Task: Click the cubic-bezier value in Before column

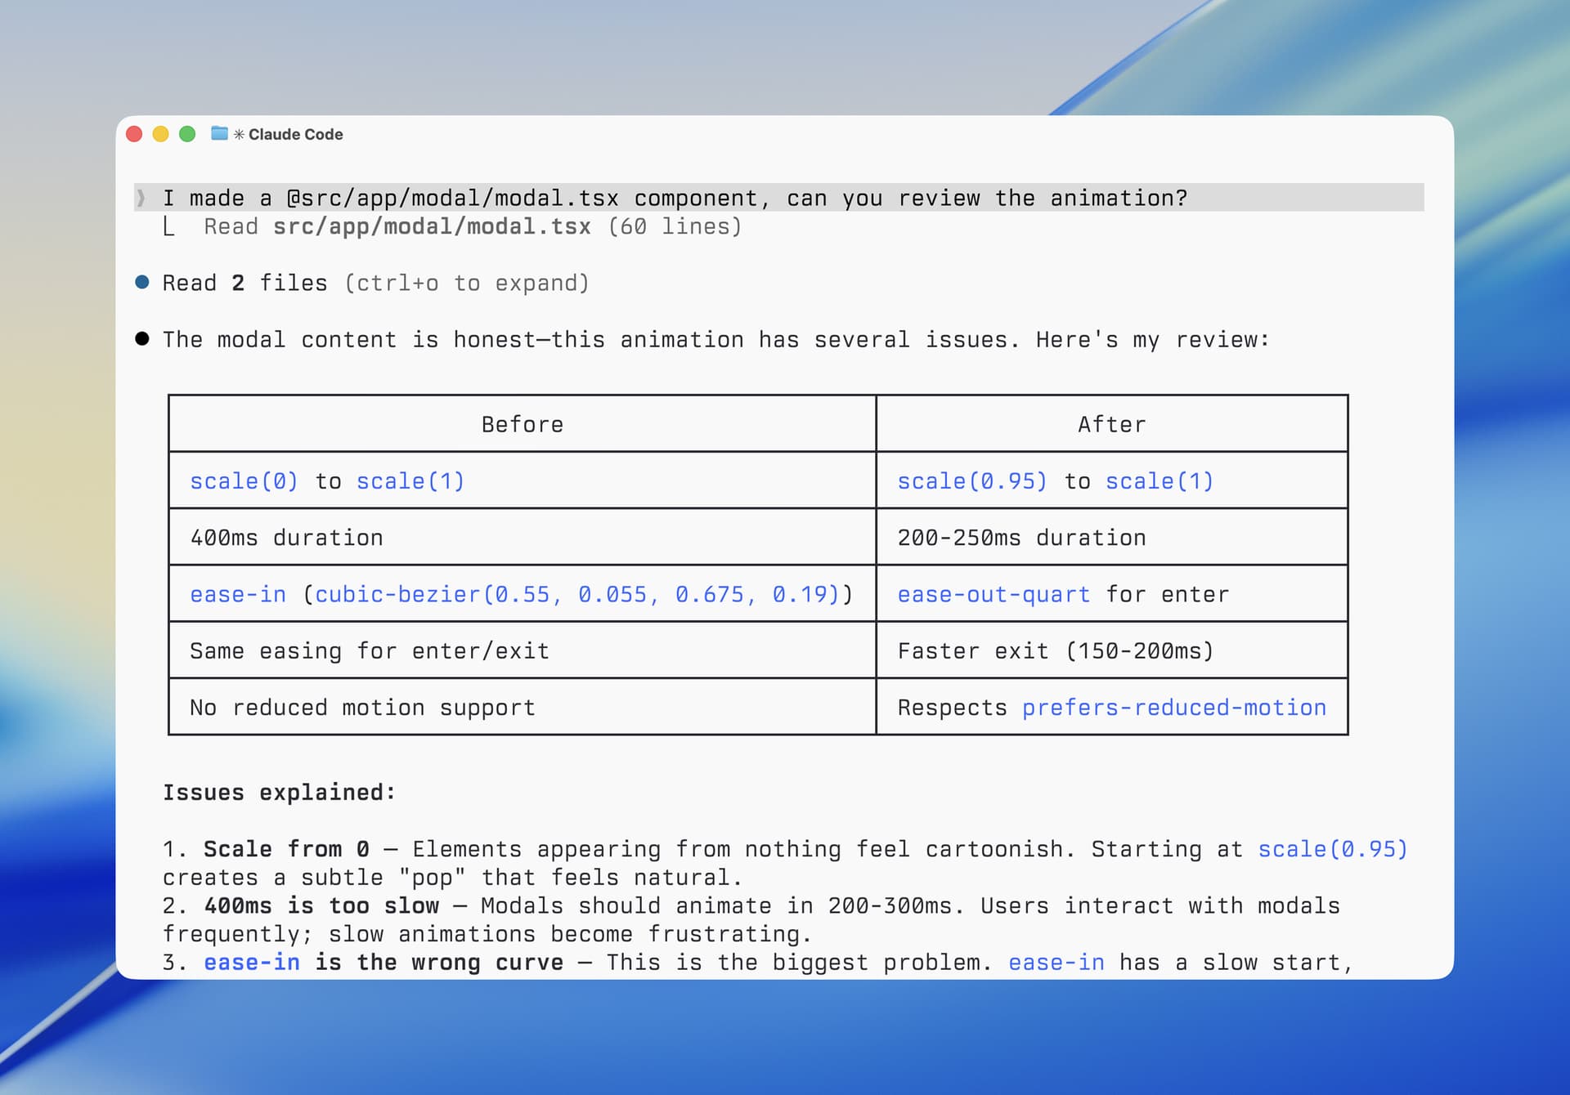Action: tap(577, 595)
